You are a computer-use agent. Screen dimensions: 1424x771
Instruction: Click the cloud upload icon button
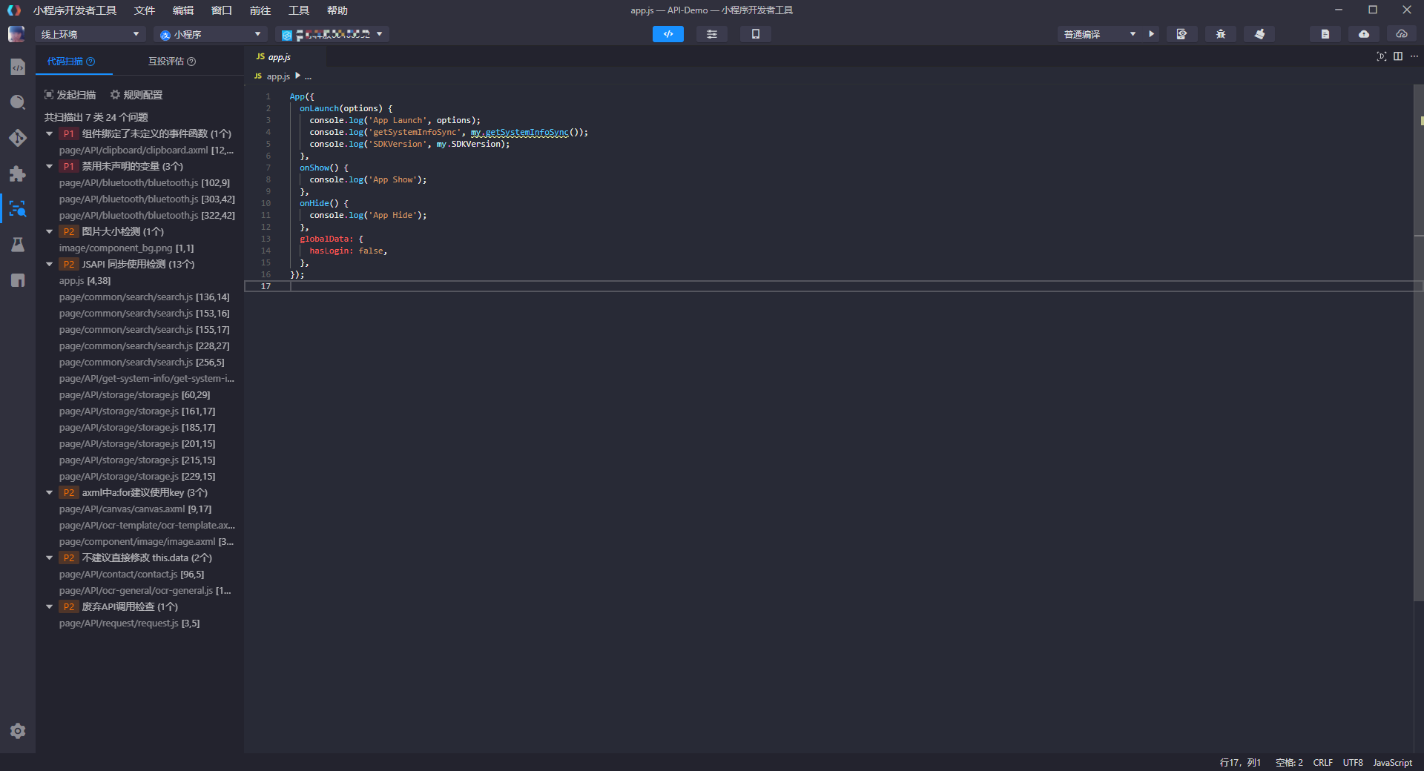[1364, 34]
